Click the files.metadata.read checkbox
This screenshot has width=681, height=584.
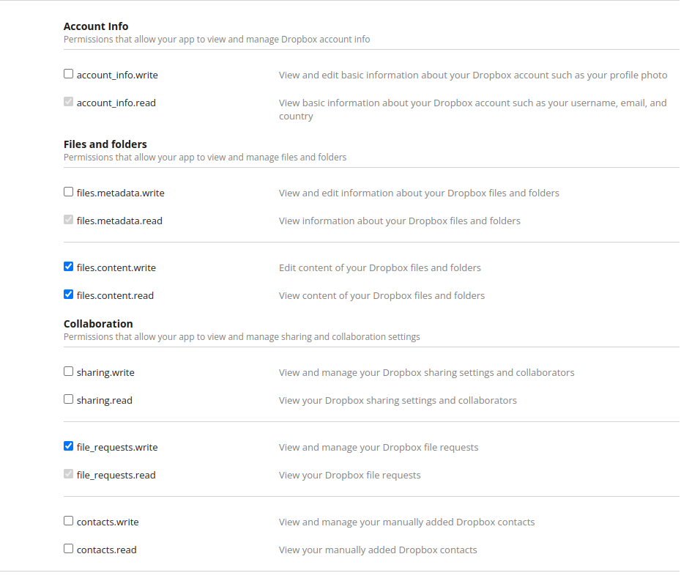click(x=68, y=219)
